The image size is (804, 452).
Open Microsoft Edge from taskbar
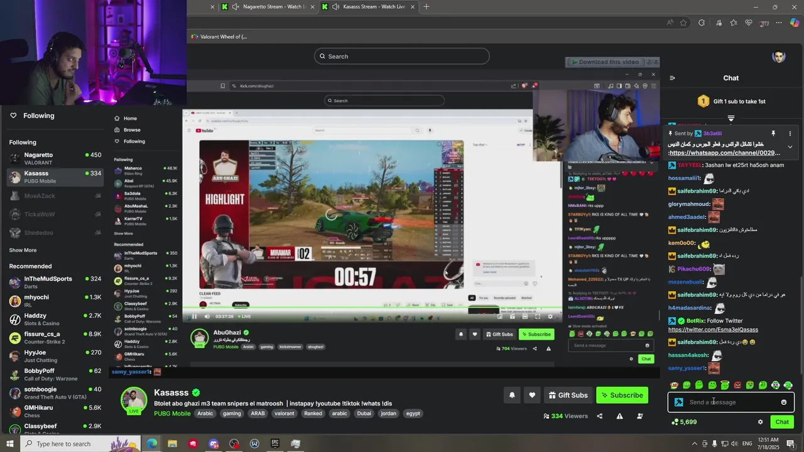(x=152, y=444)
